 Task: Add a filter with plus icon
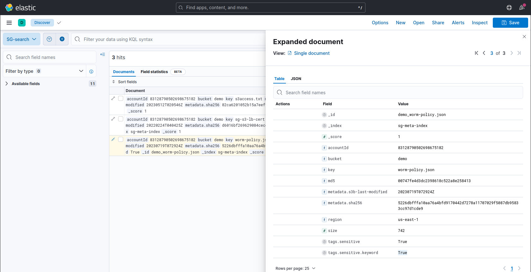[62, 39]
